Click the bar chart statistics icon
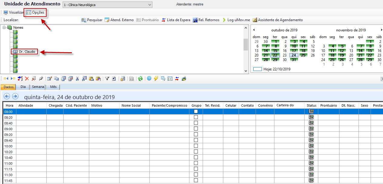Viewport: 383px width, 184px height. (x=132, y=79)
